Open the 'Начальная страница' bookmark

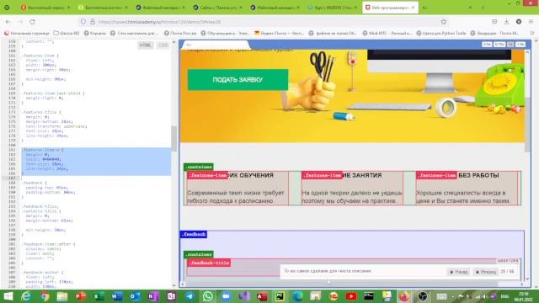coord(27,34)
